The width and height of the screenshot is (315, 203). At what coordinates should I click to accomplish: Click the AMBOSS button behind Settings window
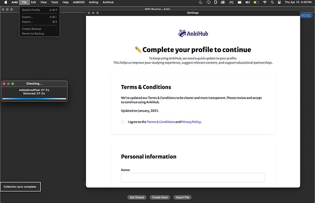(x=306, y=16)
